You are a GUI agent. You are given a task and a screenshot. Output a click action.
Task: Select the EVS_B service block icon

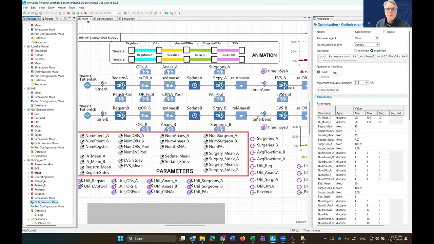[x=282, y=116]
